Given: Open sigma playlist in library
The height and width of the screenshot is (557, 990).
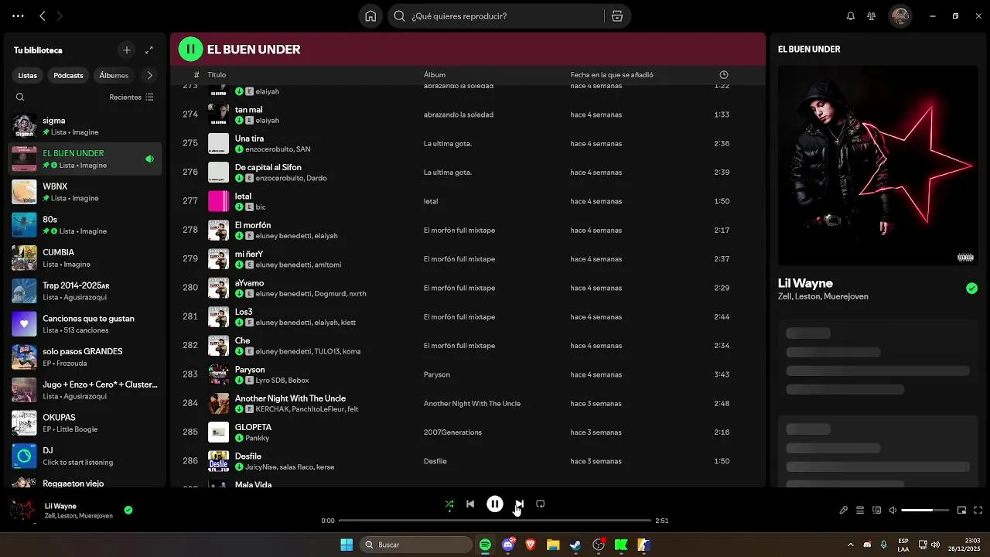Looking at the screenshot, I should click(85, 126).
